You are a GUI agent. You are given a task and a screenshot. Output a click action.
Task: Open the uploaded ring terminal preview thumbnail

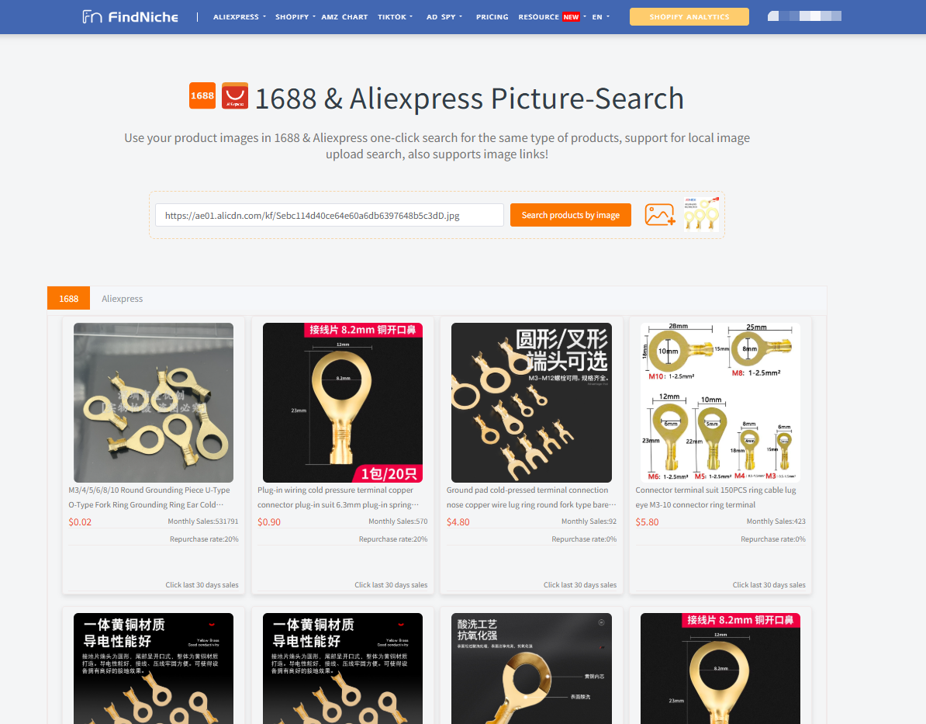[x=701, y=214]
